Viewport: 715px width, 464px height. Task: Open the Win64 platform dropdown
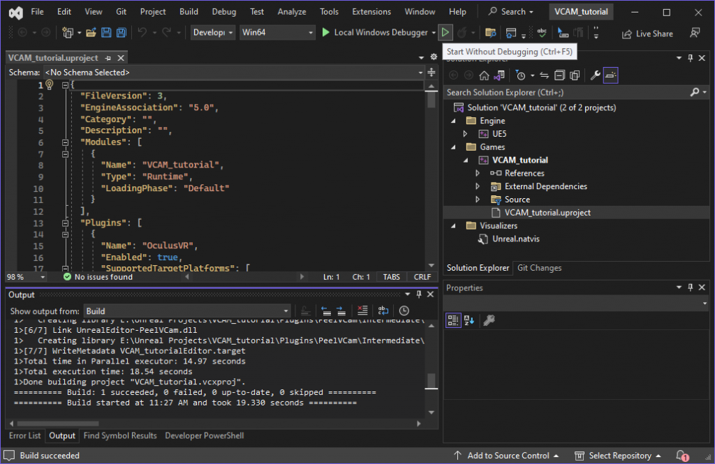pos(277,32)
